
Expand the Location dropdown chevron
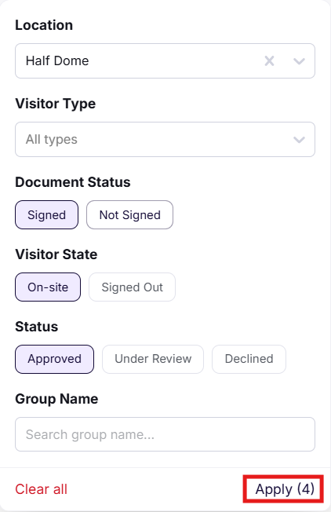tap(299, 60)
